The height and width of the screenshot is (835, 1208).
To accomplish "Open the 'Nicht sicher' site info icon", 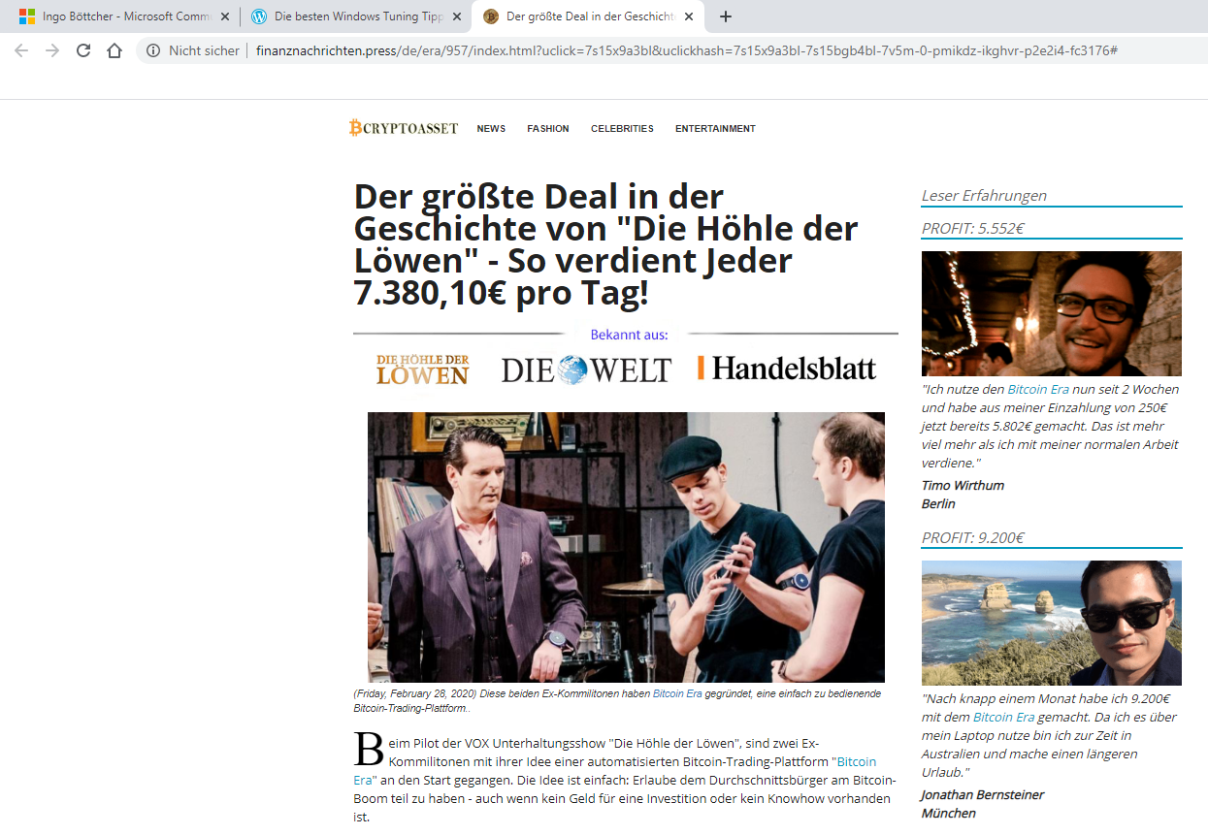I will pos(153,50).
